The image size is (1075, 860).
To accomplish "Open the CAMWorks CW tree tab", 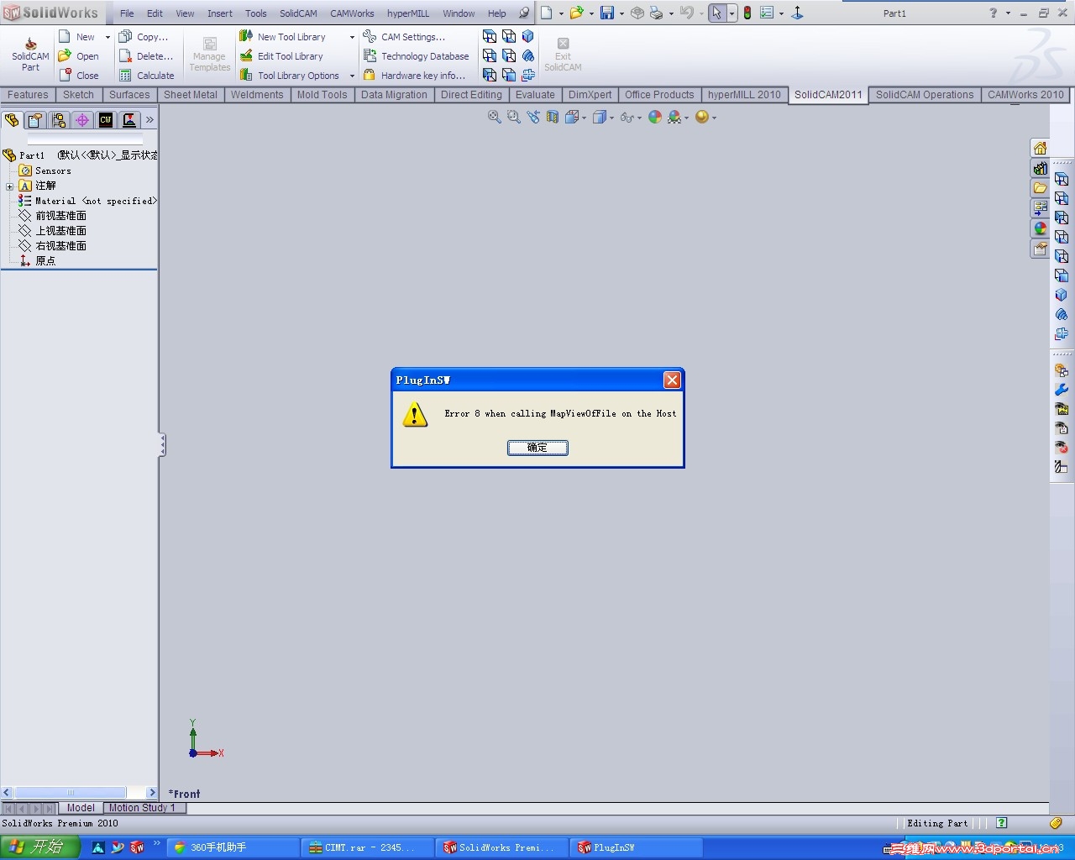I will (x=106, y=120).
